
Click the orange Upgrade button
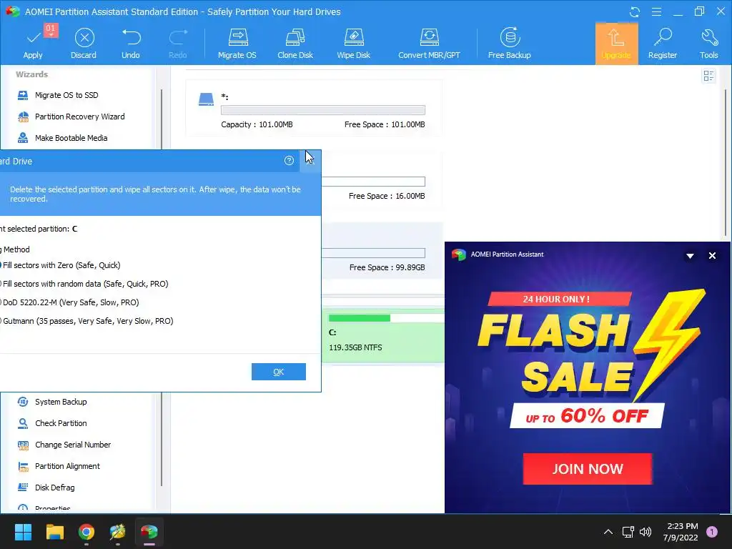(x=616, y=44)
